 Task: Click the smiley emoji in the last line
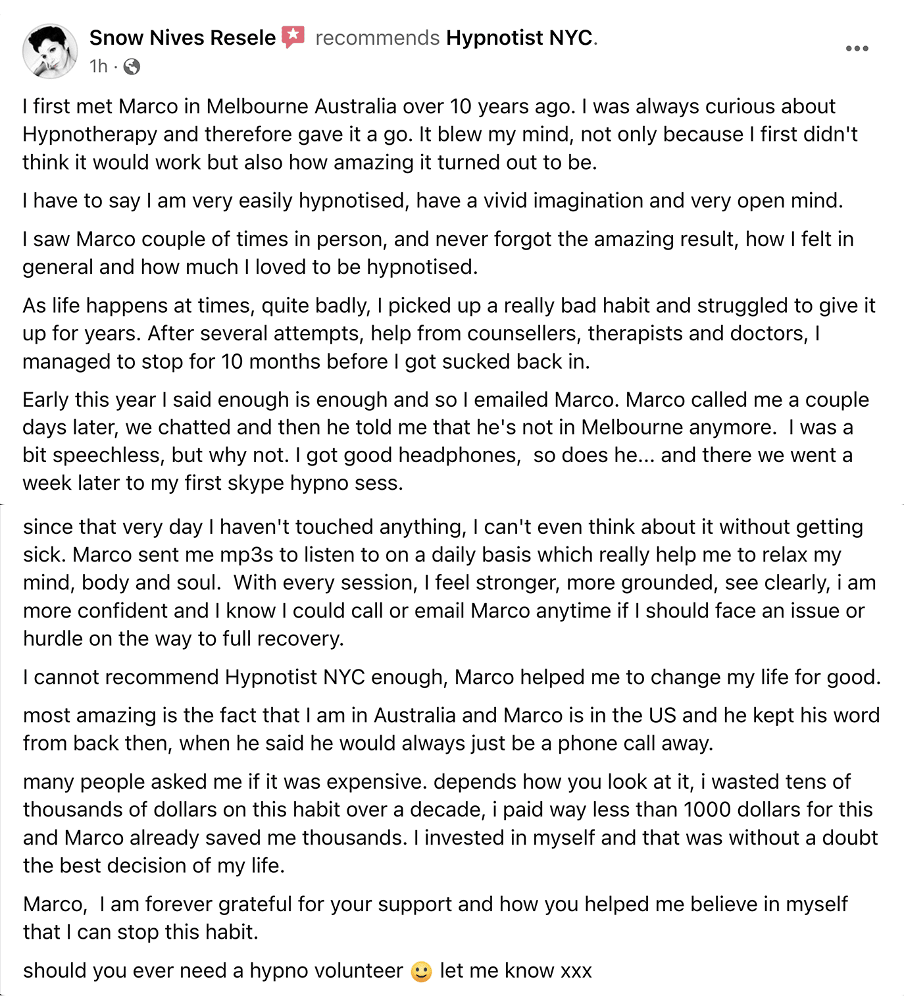tap(421, 972)
